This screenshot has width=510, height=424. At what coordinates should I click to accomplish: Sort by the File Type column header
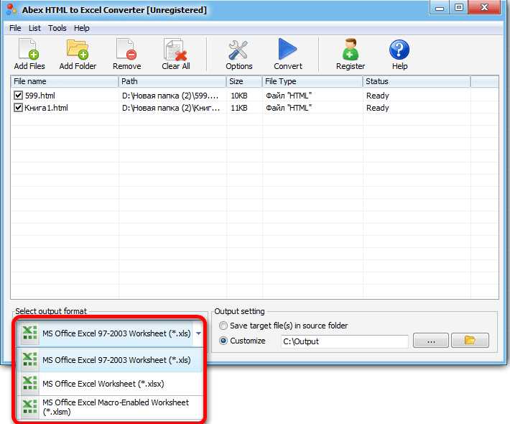pyautogui.click(x=312, y=81)
